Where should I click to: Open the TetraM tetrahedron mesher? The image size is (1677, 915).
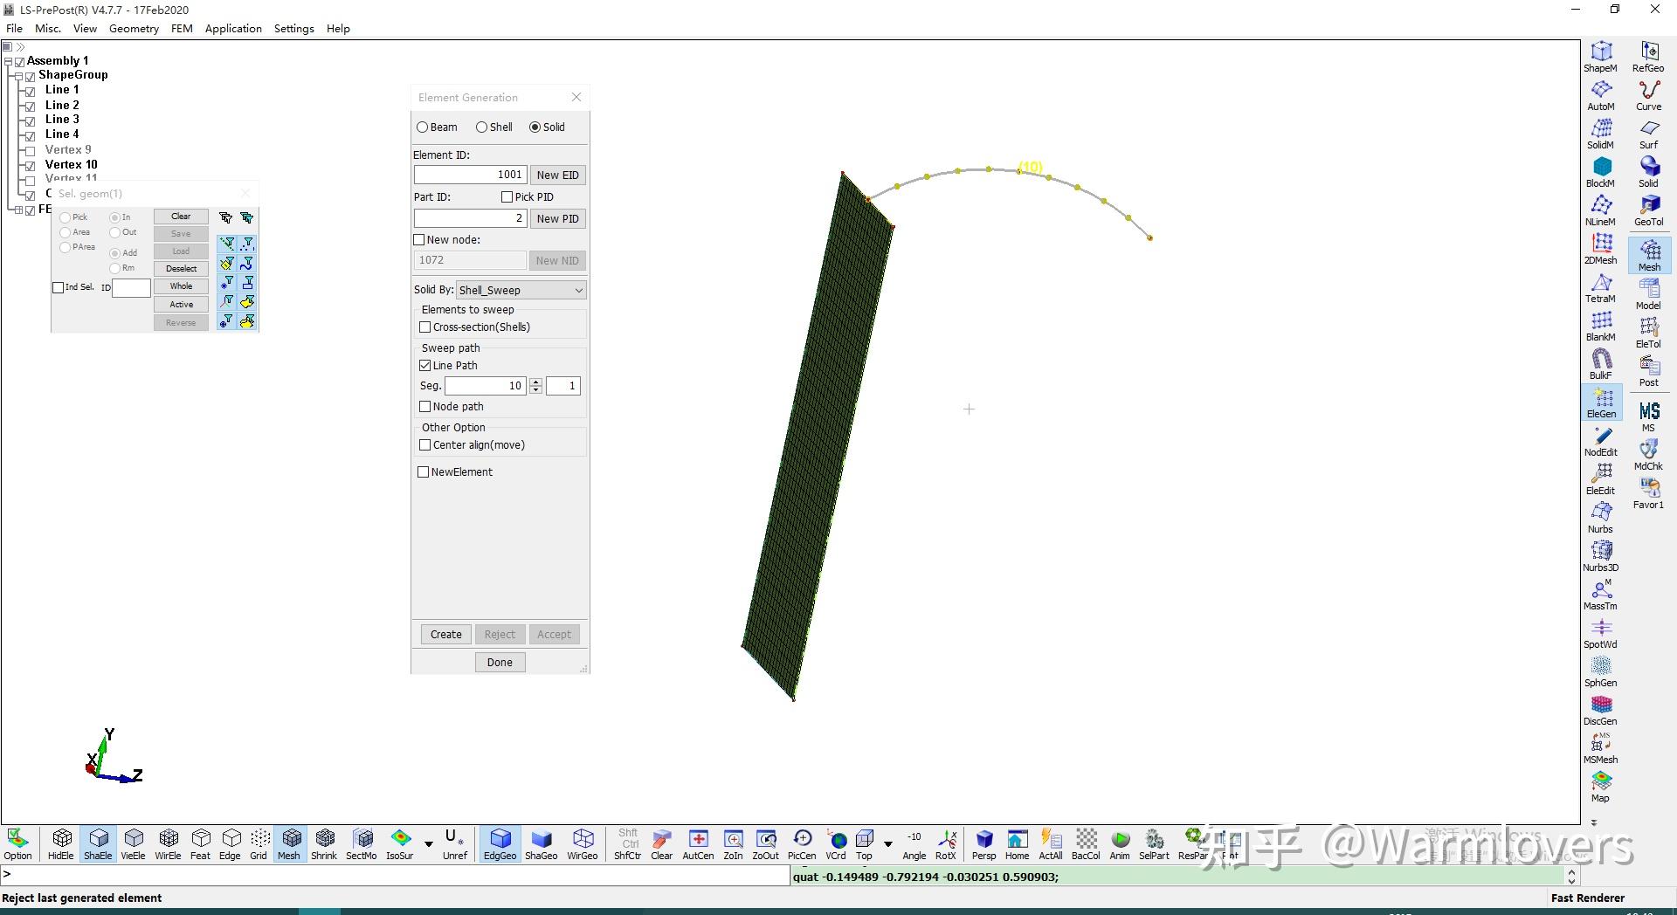(x=1600, y=287)
